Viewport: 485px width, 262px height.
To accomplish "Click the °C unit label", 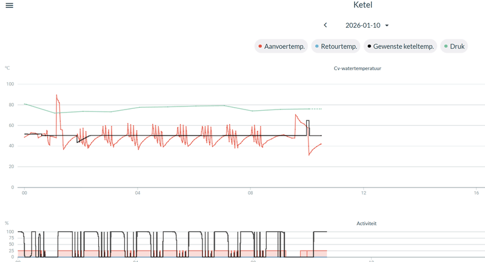I will tap(7, 68).
